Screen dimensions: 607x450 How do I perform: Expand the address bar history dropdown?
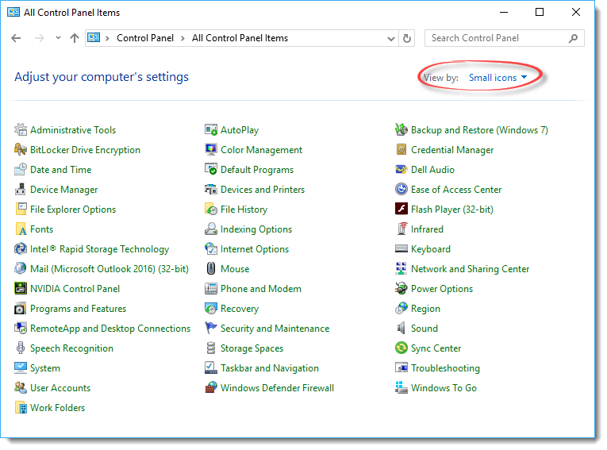(391, 38)
